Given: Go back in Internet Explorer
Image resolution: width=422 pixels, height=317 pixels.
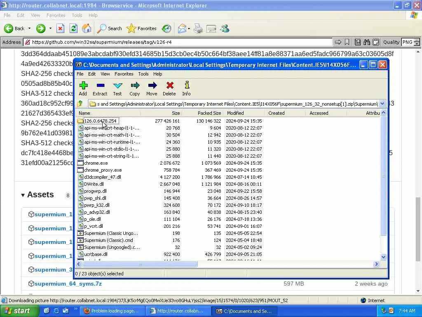Looking at the screenshot, I should 14,28.
